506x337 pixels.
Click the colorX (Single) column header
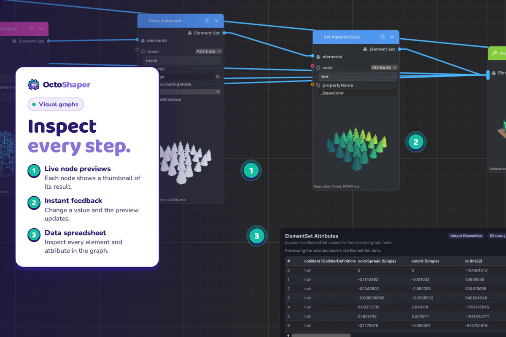click(x=425, y=261)
